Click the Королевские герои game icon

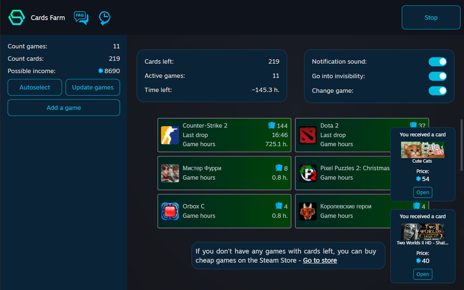click(x=308, y=211)
